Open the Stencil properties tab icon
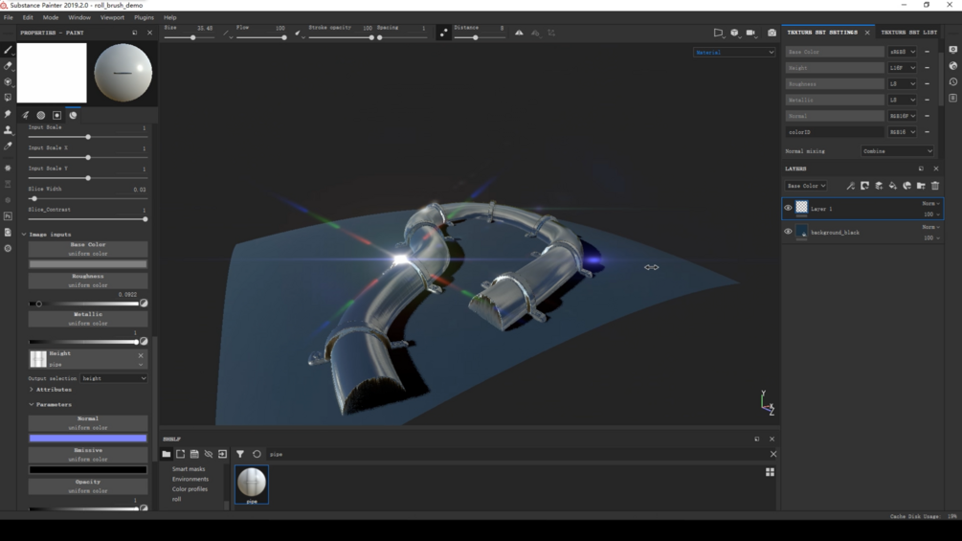This screenshot has width=962, height=541. coord(57,115)
